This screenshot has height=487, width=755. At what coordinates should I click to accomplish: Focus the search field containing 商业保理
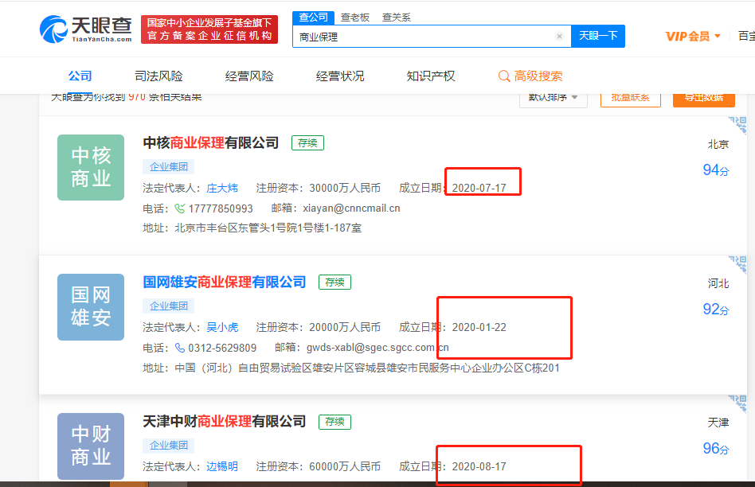[x=432, y=36]
